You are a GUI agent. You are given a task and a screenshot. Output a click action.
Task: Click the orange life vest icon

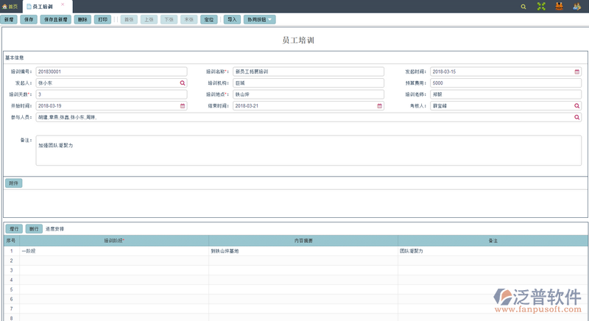tap(560, 6)
